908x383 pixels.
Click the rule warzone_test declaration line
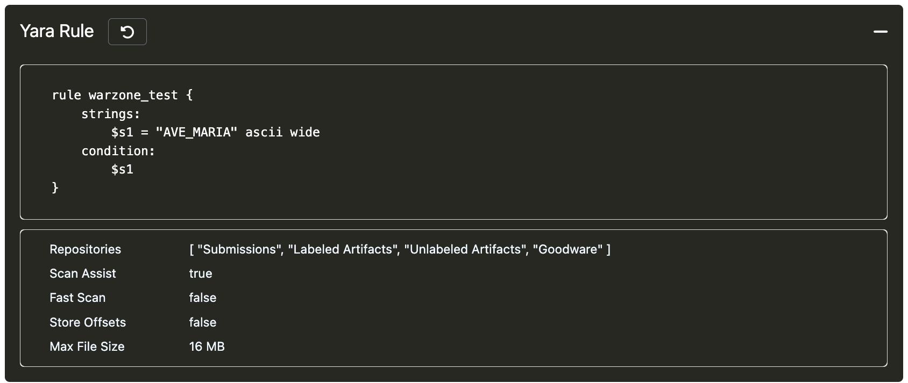pyautogui.click(x=122, y=95)
